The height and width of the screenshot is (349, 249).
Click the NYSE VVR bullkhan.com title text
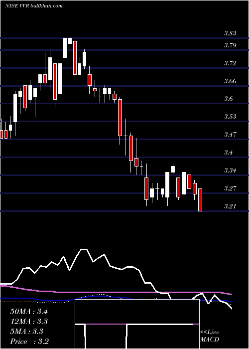34,6
